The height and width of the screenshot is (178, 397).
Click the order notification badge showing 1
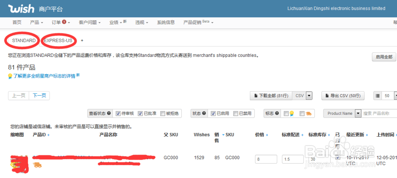click(64, 22)
